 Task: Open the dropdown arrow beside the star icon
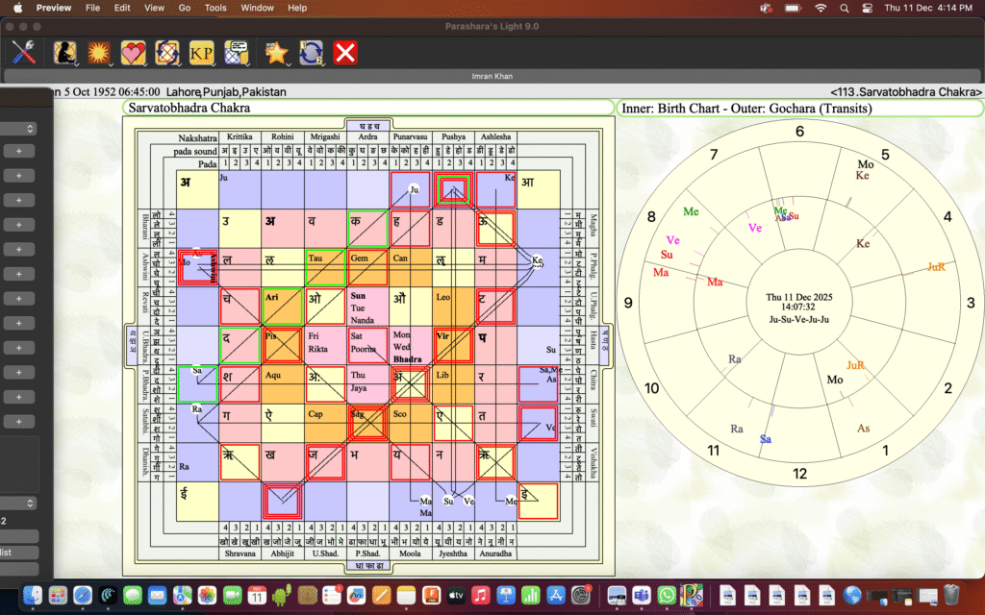290,62
